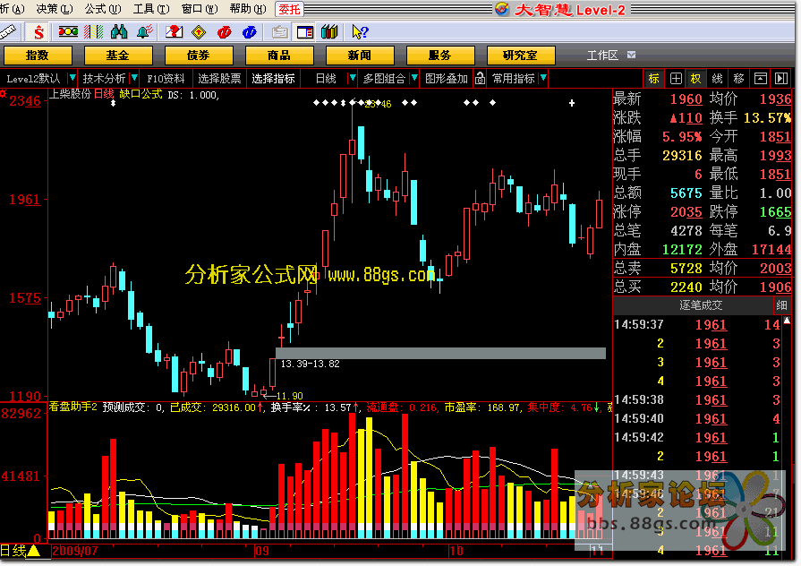This screenshot has height=566, width=801.
Task: Open the binoculars search tool
Action: coord(118,32)
